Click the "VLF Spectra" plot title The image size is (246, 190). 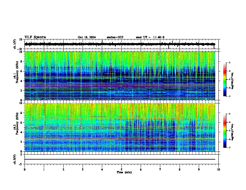(x=35, y=37)
